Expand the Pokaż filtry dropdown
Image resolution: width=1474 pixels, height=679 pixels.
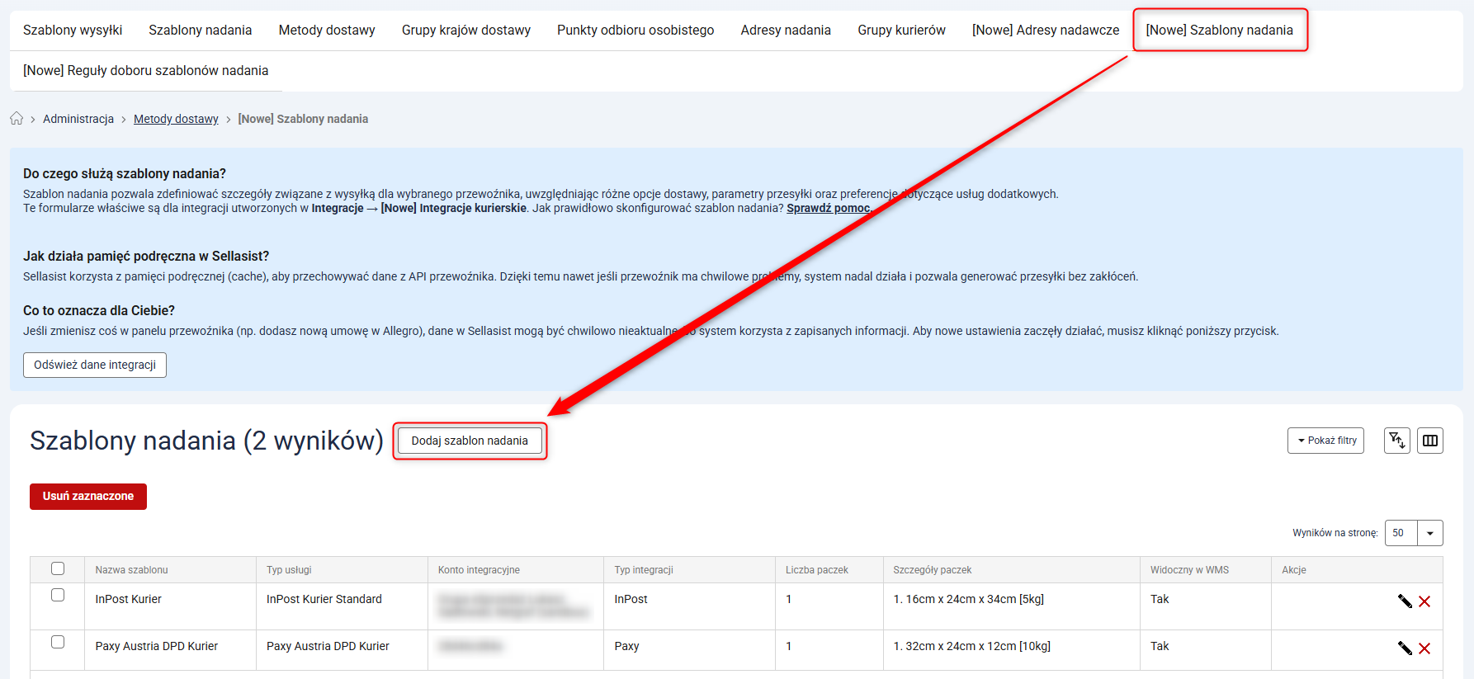[1325, 441]
